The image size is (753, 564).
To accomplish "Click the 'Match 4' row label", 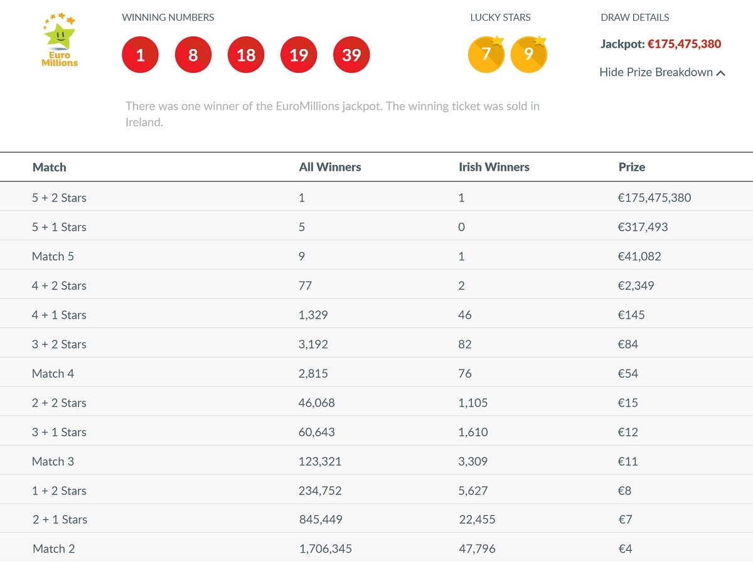I will (53, 373).
